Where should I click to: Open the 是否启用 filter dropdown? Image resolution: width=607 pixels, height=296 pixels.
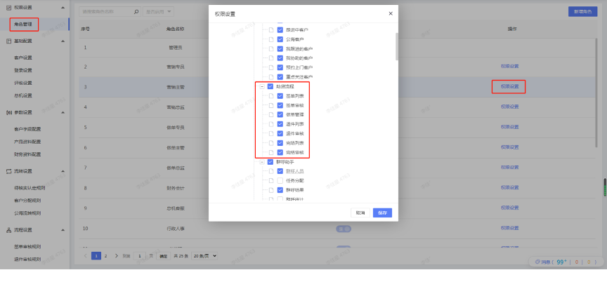(x=158, y=12)
